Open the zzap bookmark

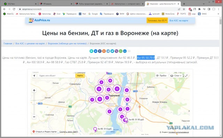click(x=192, y=14)
